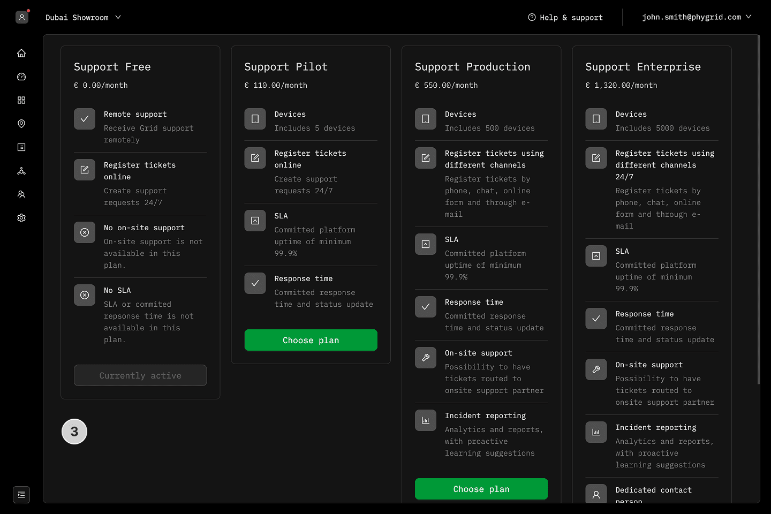Open the network nodes icon in sidebar
This screenshot has height=514, width=771.
click(21, 171)
